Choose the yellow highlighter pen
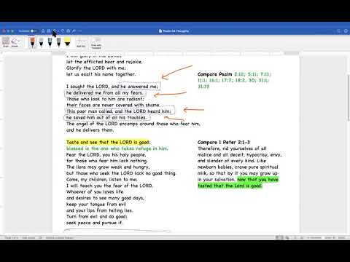The width and height of the screenshot is (350, 262). 67,42
